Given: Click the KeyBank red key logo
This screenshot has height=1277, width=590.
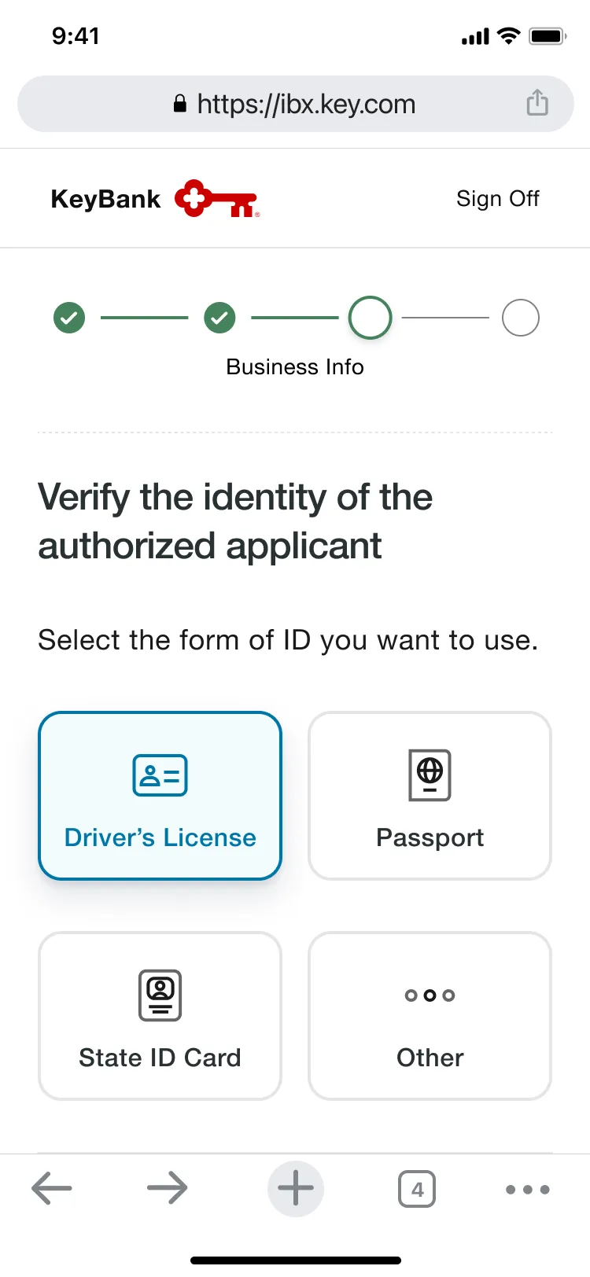Looking at the screenshot, I should click(217, 198).
